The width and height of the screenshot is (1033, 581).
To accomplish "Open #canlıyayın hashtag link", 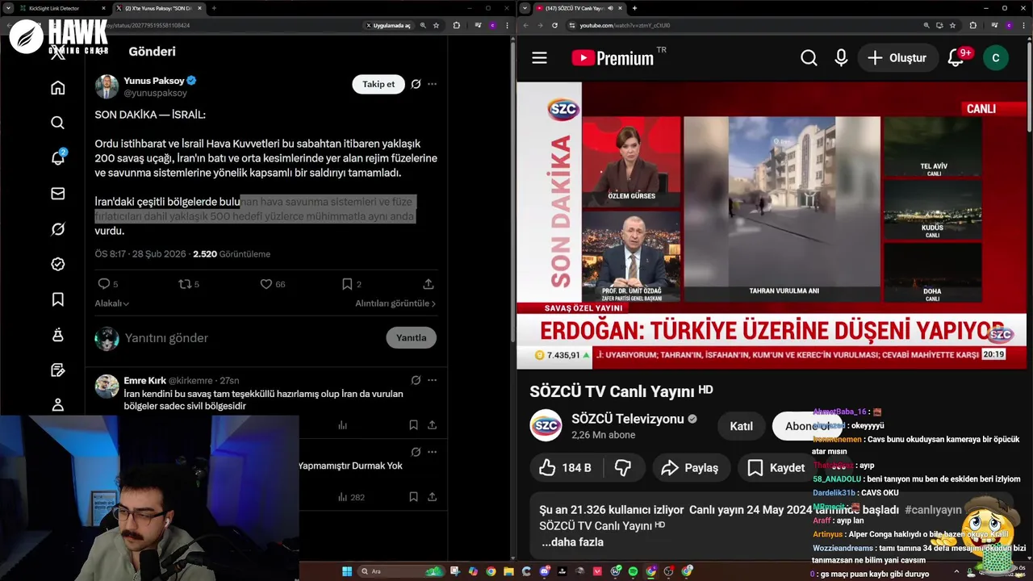I will coord(934,510).
